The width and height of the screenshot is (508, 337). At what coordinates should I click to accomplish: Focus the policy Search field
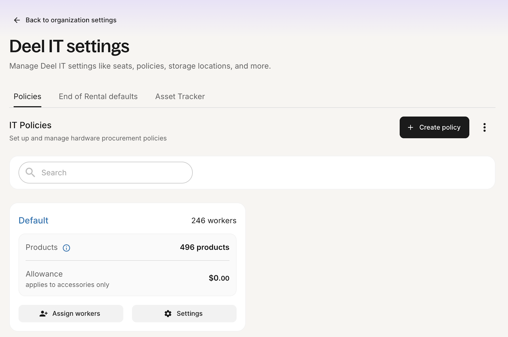coord(105,173)
